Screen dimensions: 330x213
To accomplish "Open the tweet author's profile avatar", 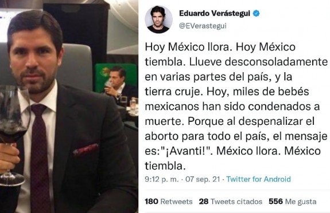I will (x=159, y=19).
